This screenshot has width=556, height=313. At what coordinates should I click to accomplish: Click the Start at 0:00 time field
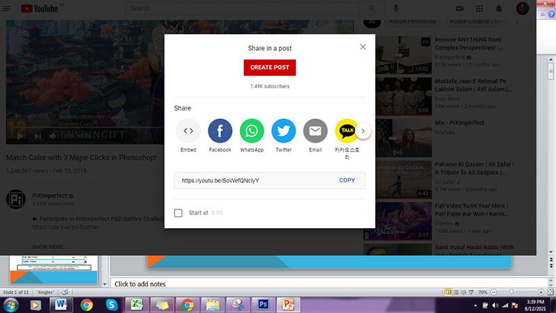point(217,213)
